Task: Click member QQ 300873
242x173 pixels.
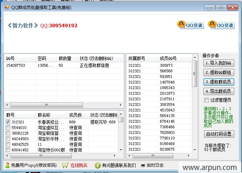Action: coord(166,65)
